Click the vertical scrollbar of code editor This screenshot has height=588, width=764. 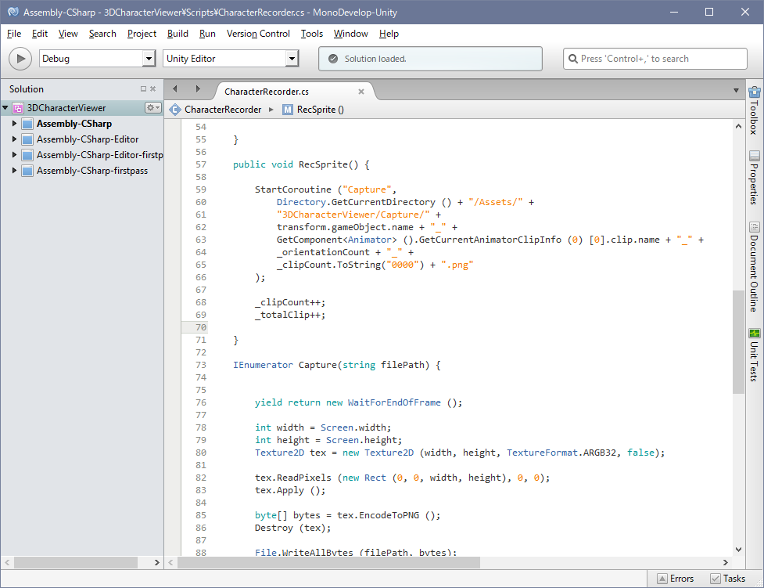pyautogui.click(x=738, y=341)
